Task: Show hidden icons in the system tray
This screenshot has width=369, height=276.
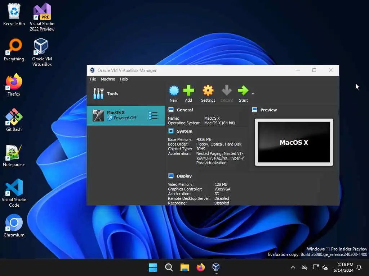Action: tap(293, 267)
